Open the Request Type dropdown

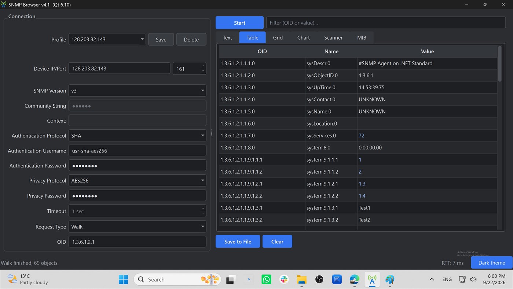(202, 227)
